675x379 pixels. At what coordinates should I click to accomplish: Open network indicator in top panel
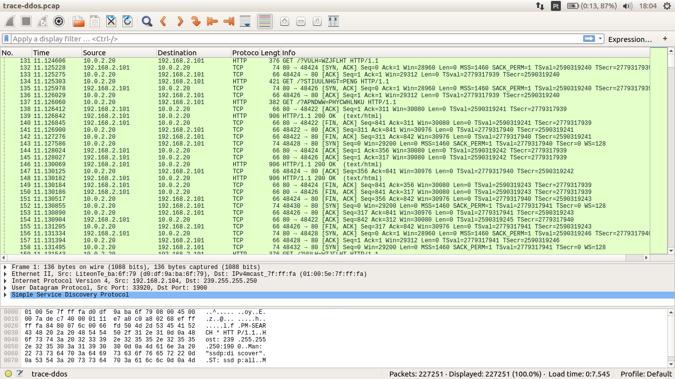click(540, 6)
